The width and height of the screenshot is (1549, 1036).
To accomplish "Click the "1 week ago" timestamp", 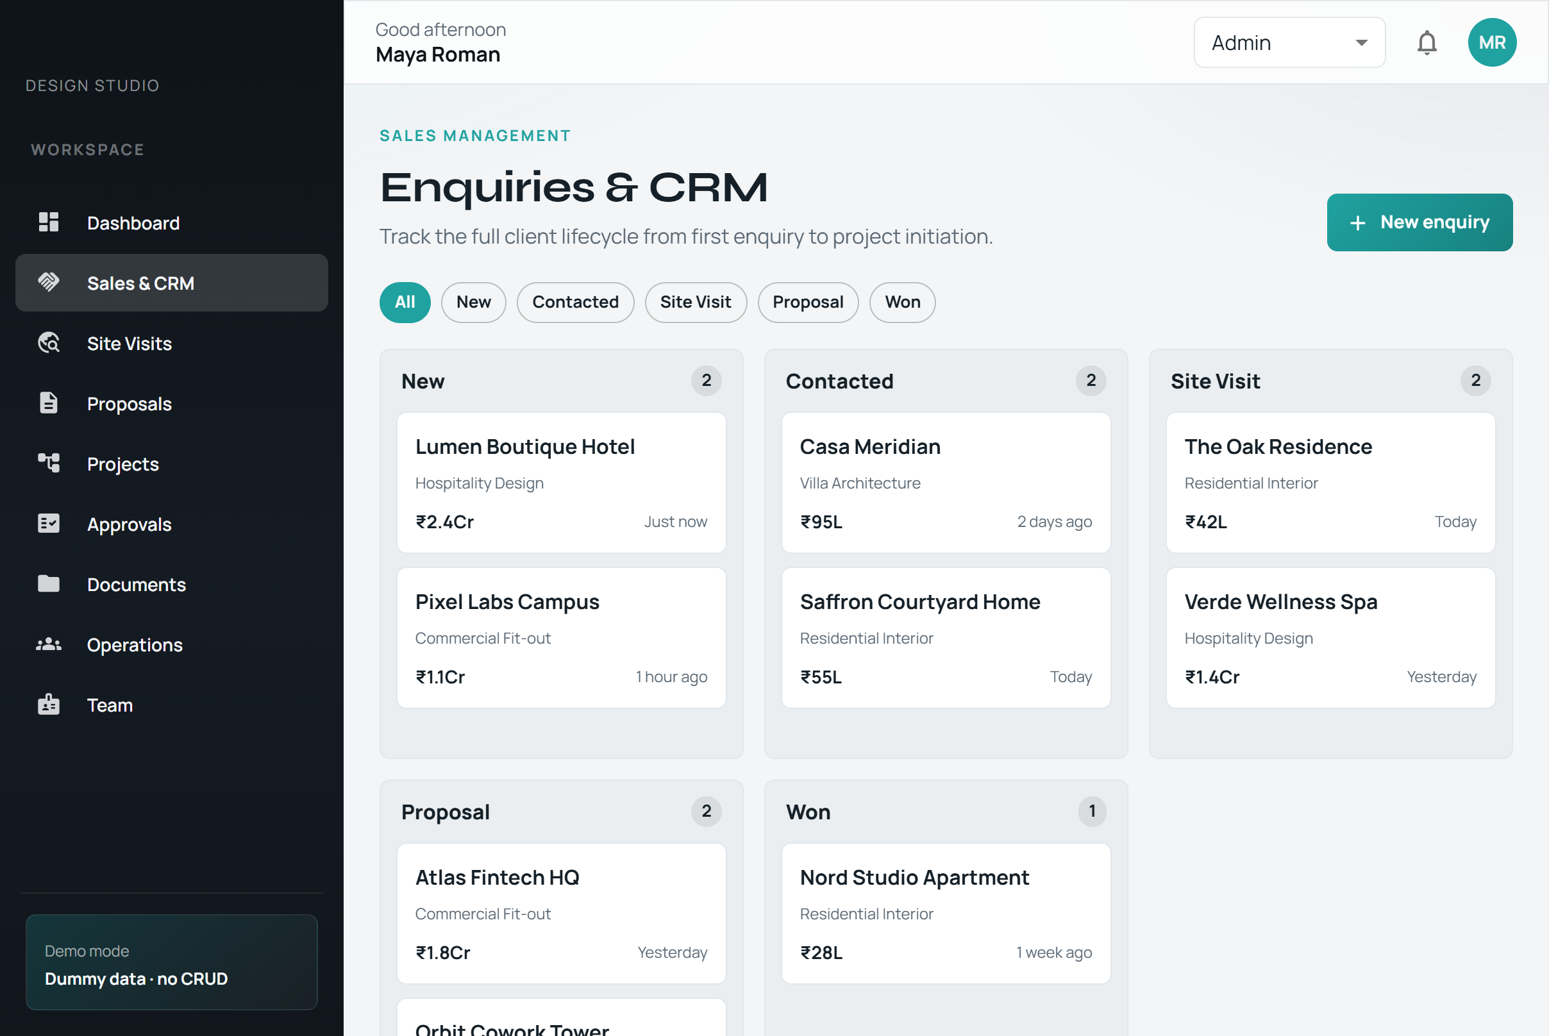I will [x=1054, y=953].
